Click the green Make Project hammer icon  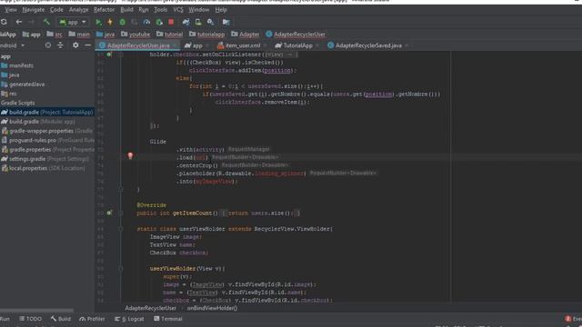46,22
